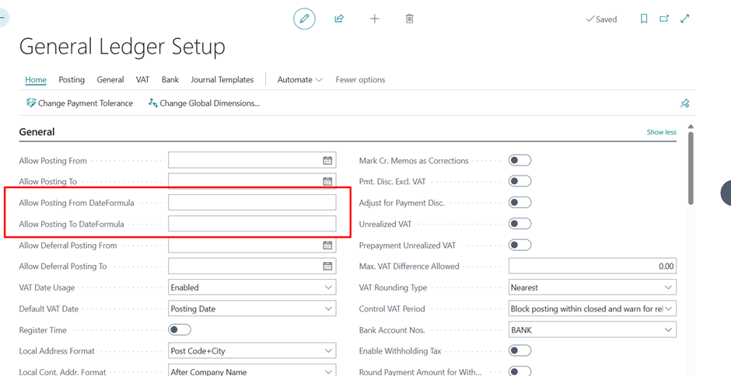The height and width of the screenshot is (376, 731).
Task: Click the plus new record icon
Action: click(x=374, y=19)
